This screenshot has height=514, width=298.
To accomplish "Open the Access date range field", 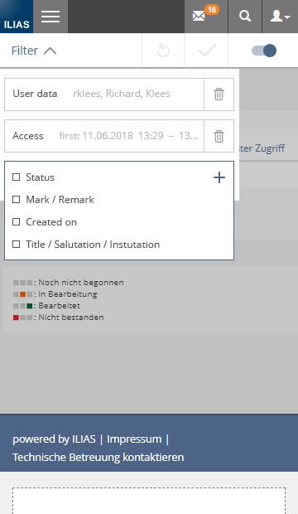I will pos(104,136).
